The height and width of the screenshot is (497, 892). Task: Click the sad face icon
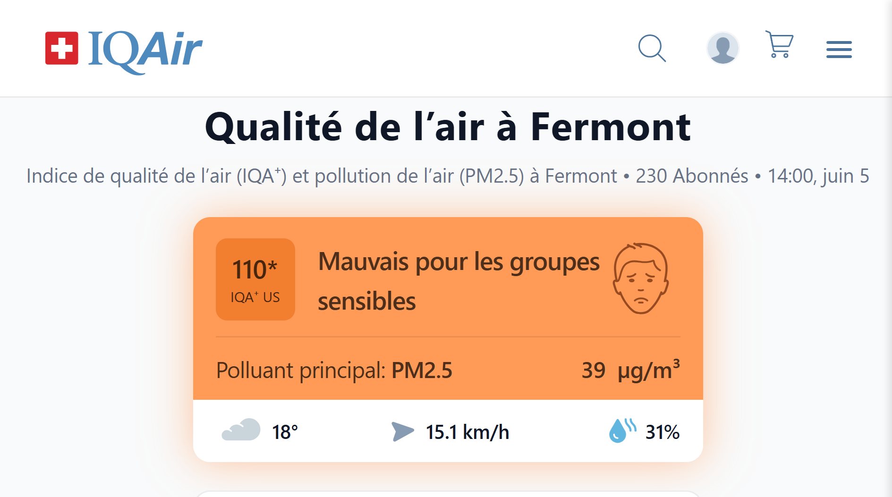pos(641,278)
